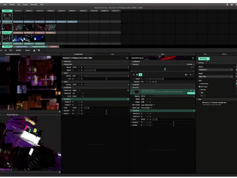Open the Shortcuts menu
The width and height of the screenshot is (237, 178).
coord(34,4)
